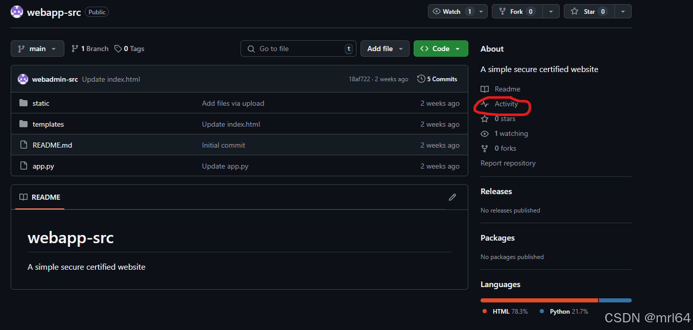This screenshot has width=693, height=330.
Task: Open the Initial commit message link
Action: (x=224, y=145)
